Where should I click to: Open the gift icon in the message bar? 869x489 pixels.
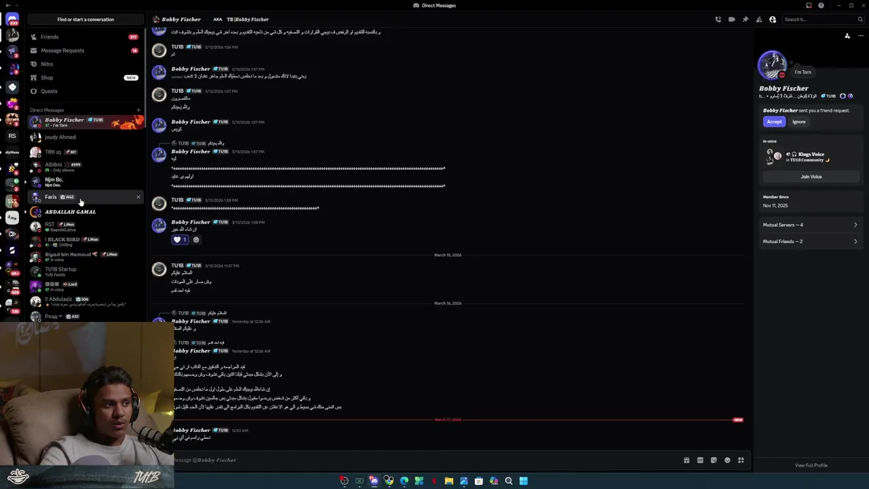tap(686, 460)
